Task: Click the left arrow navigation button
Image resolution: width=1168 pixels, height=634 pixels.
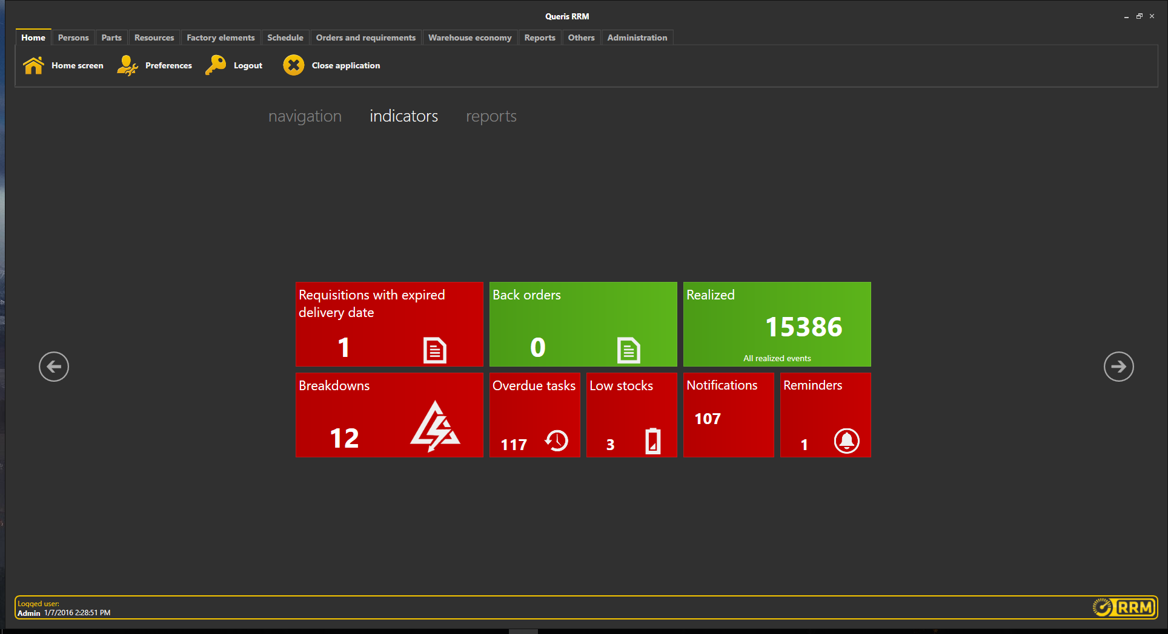Action: 54,367
